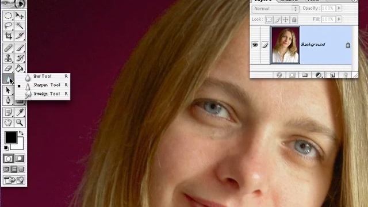Open the Opacity slider arrow
Screen dimensions: 368x207
(339, 8)
